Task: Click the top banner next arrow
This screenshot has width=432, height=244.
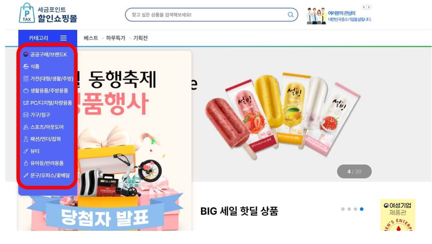Action: click(369, 7)
